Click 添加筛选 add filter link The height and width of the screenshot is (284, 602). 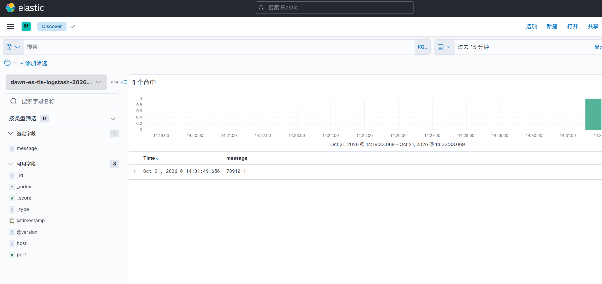tap(34, 63)
